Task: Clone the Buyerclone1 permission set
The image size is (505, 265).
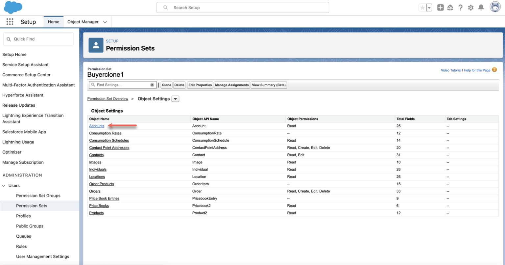Action: click(x=166, y=85)
